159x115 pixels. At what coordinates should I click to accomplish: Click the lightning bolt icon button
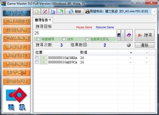click(123, 35)
